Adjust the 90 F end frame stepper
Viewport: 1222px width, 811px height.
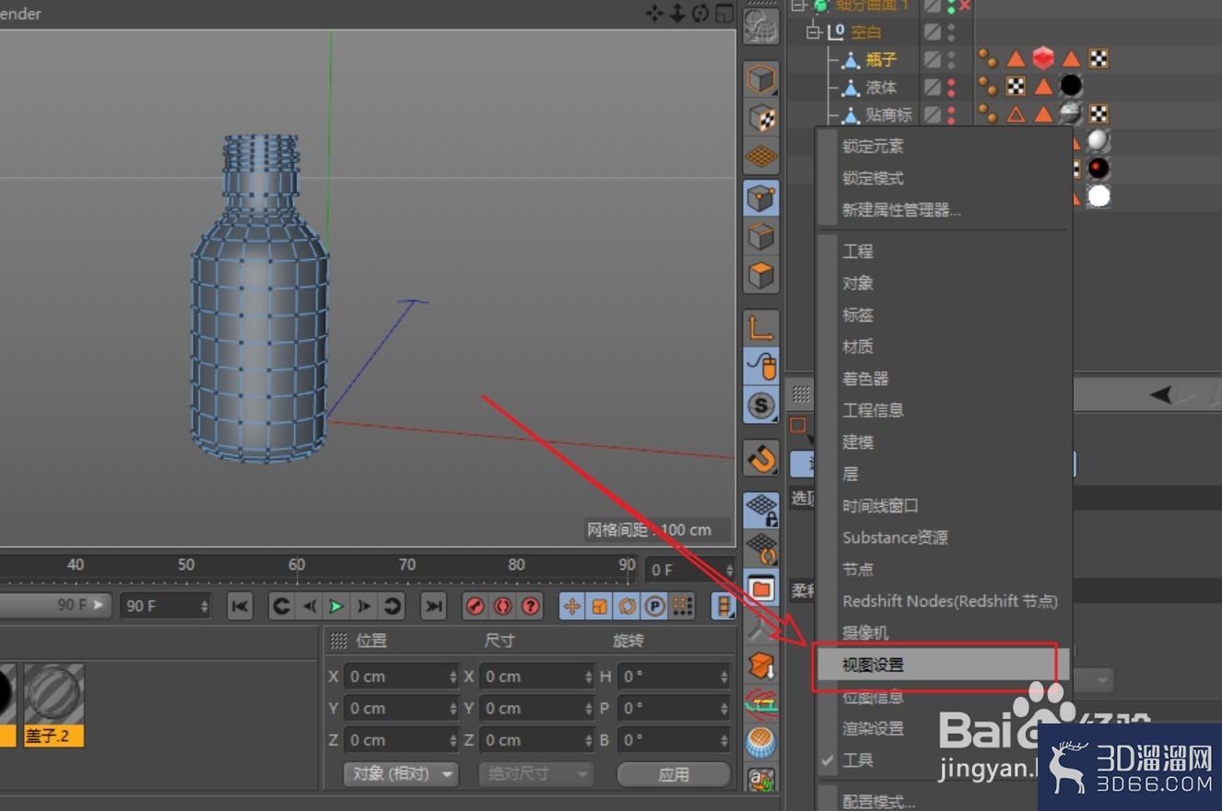[x=204, y=605]
